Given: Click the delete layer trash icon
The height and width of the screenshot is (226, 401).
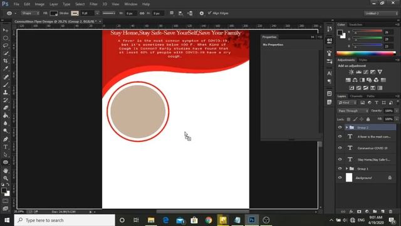Looking at the screenshot, I should pos(390,212).
